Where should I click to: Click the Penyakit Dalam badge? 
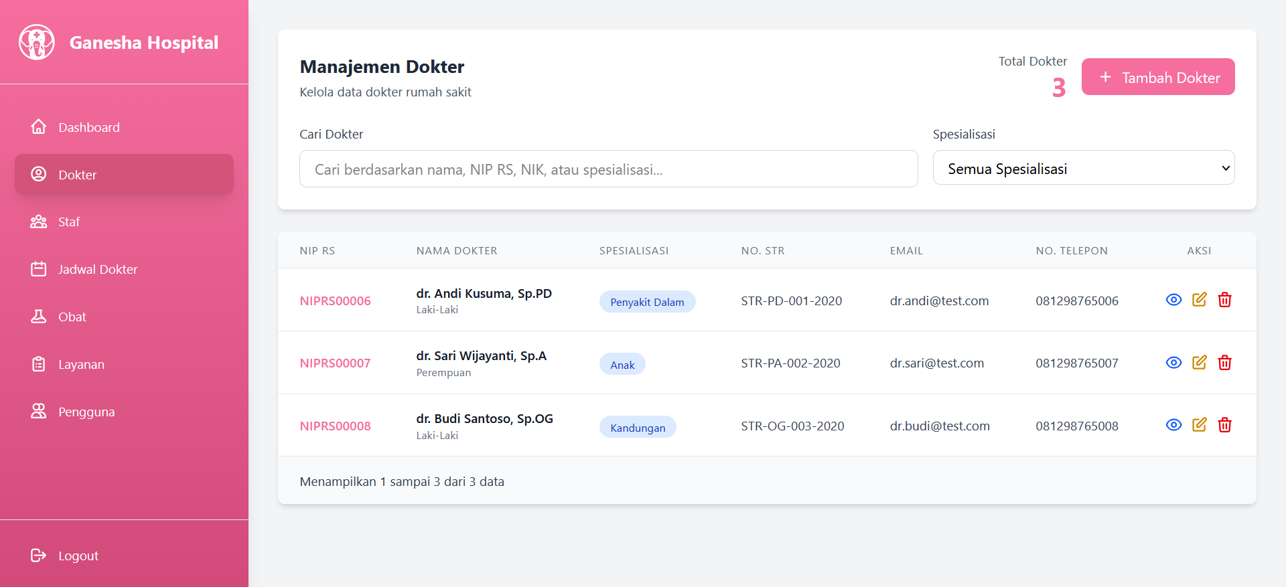click(647, 302)
